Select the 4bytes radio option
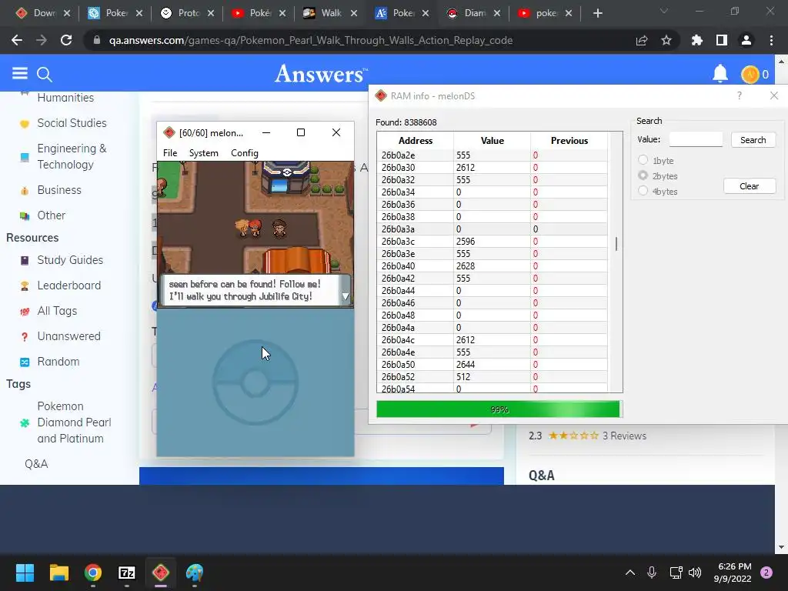 [x=643, y=191]
